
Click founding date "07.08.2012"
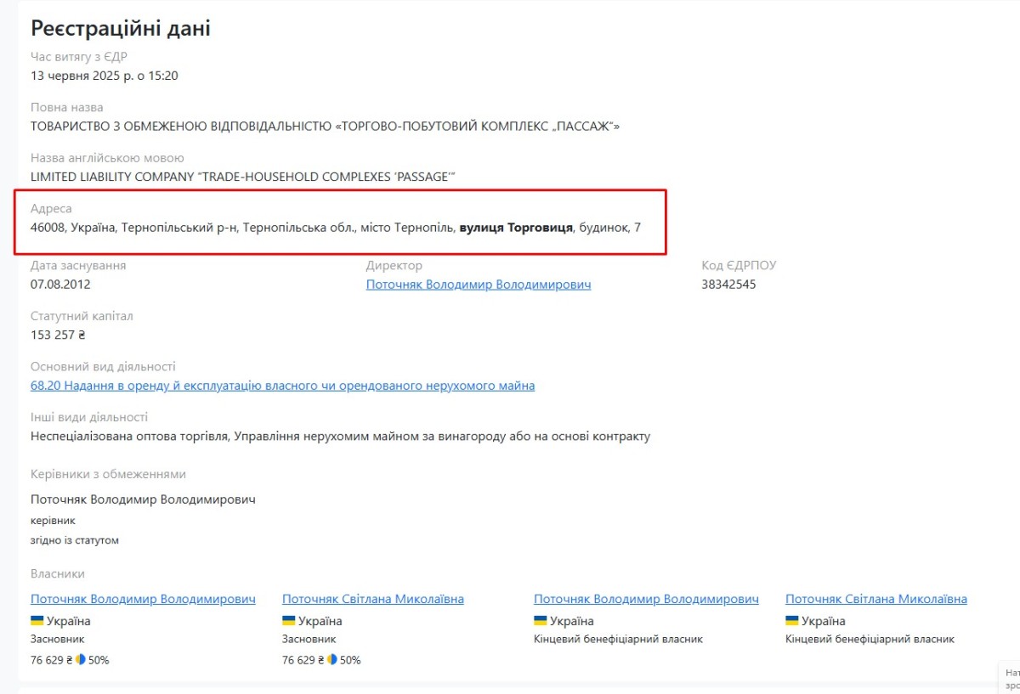[60, 285]
